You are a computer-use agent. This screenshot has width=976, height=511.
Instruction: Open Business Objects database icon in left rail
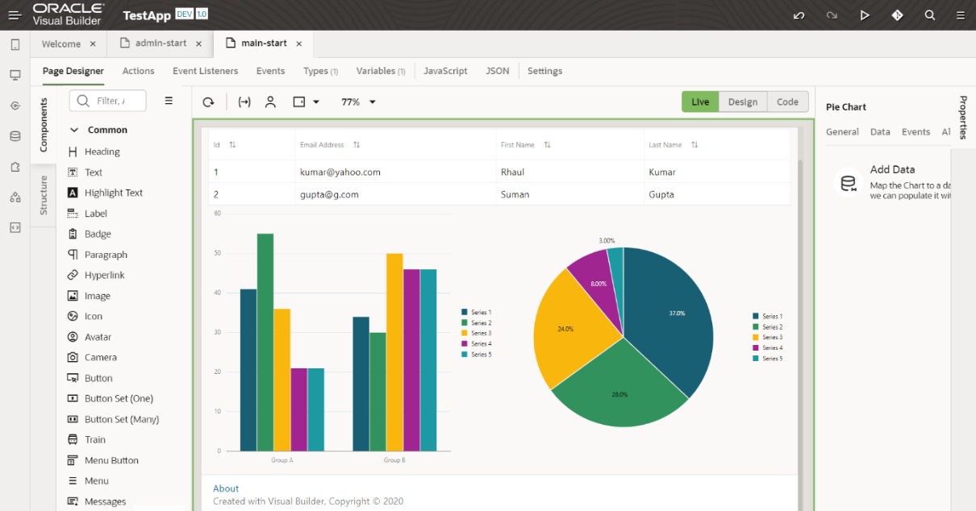point(15,136)
